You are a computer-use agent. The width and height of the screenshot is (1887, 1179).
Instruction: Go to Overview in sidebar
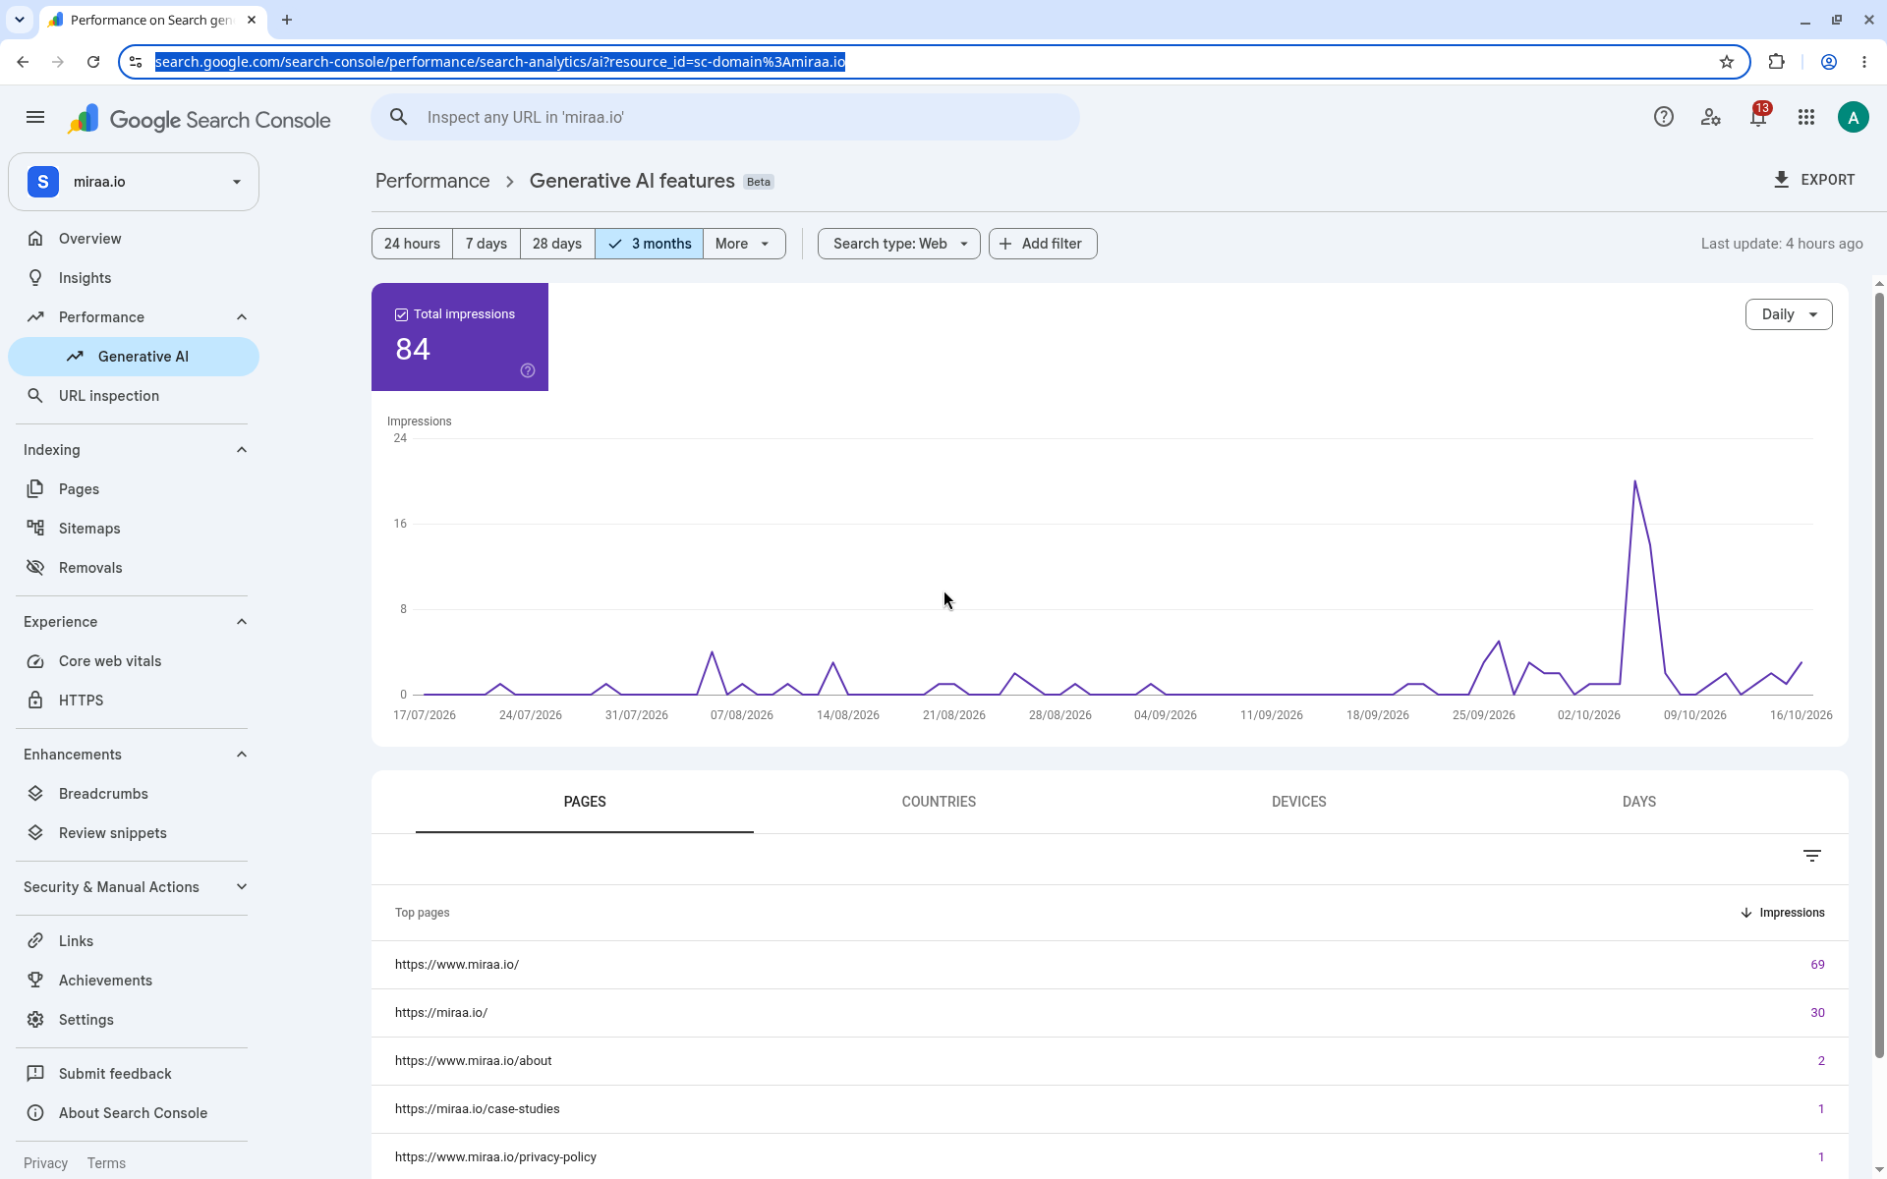(134, 239)
